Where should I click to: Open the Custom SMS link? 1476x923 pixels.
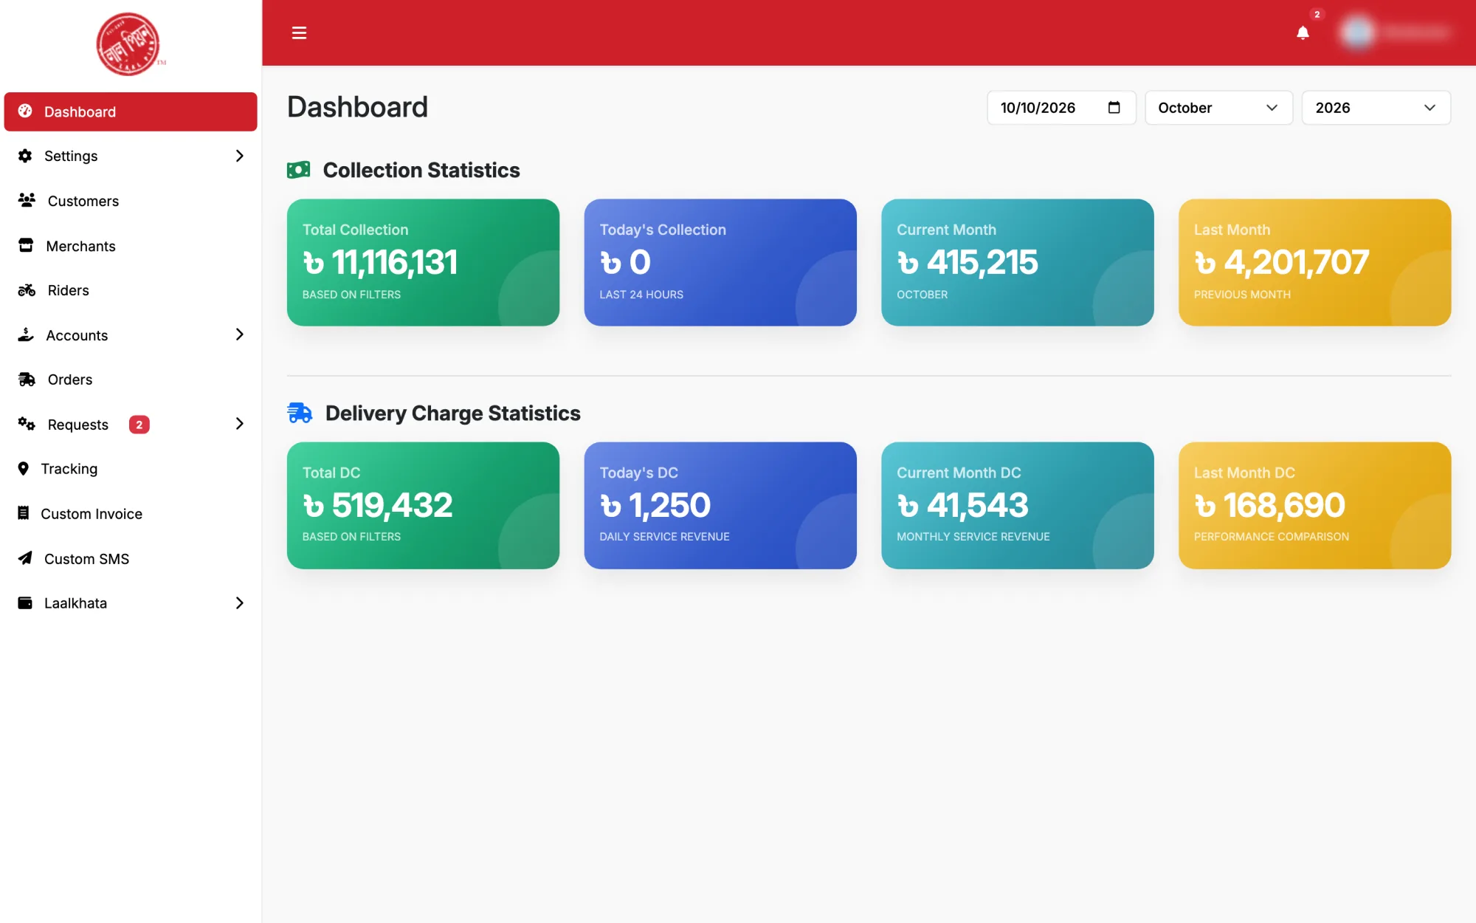coord(131,559)
